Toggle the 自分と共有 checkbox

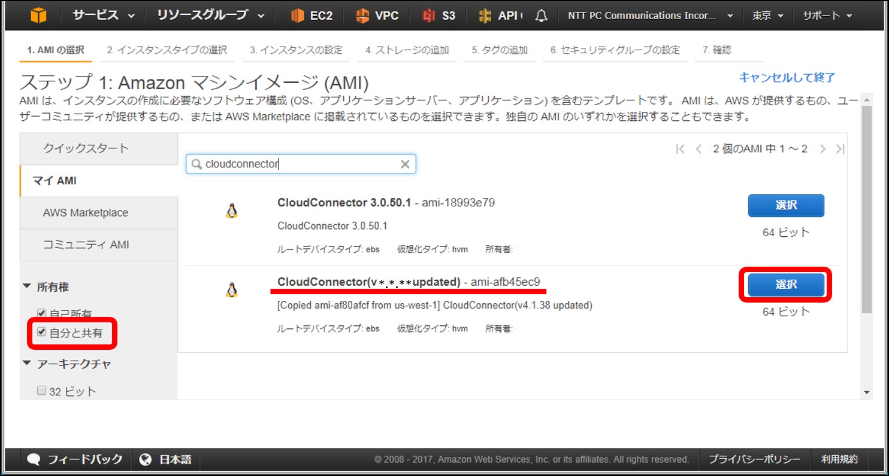pos(41,332)
